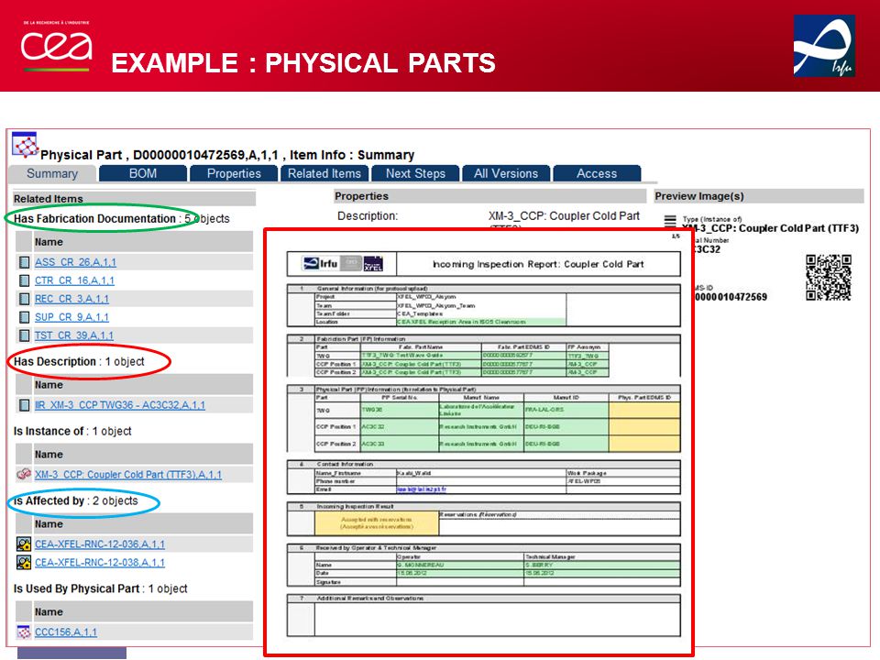Click the change icon beside CEA-XFEL-RNC-12-036
Image resolution: width=880 pixels, height=660 pixels.
24,544
